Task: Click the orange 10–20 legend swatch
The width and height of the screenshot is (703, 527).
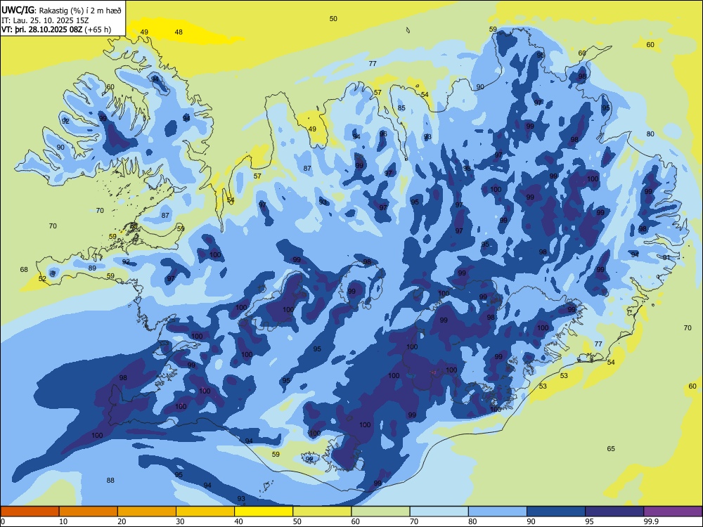Action: pyautogui.click(x=89, y=512)
